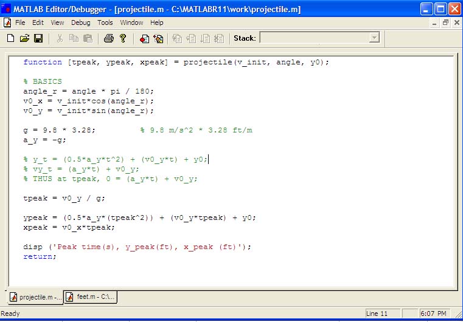The height and width of the screenshot is (322, 463).
Task: Switch to the projectile.m tab
Action: tap(35, 297)
